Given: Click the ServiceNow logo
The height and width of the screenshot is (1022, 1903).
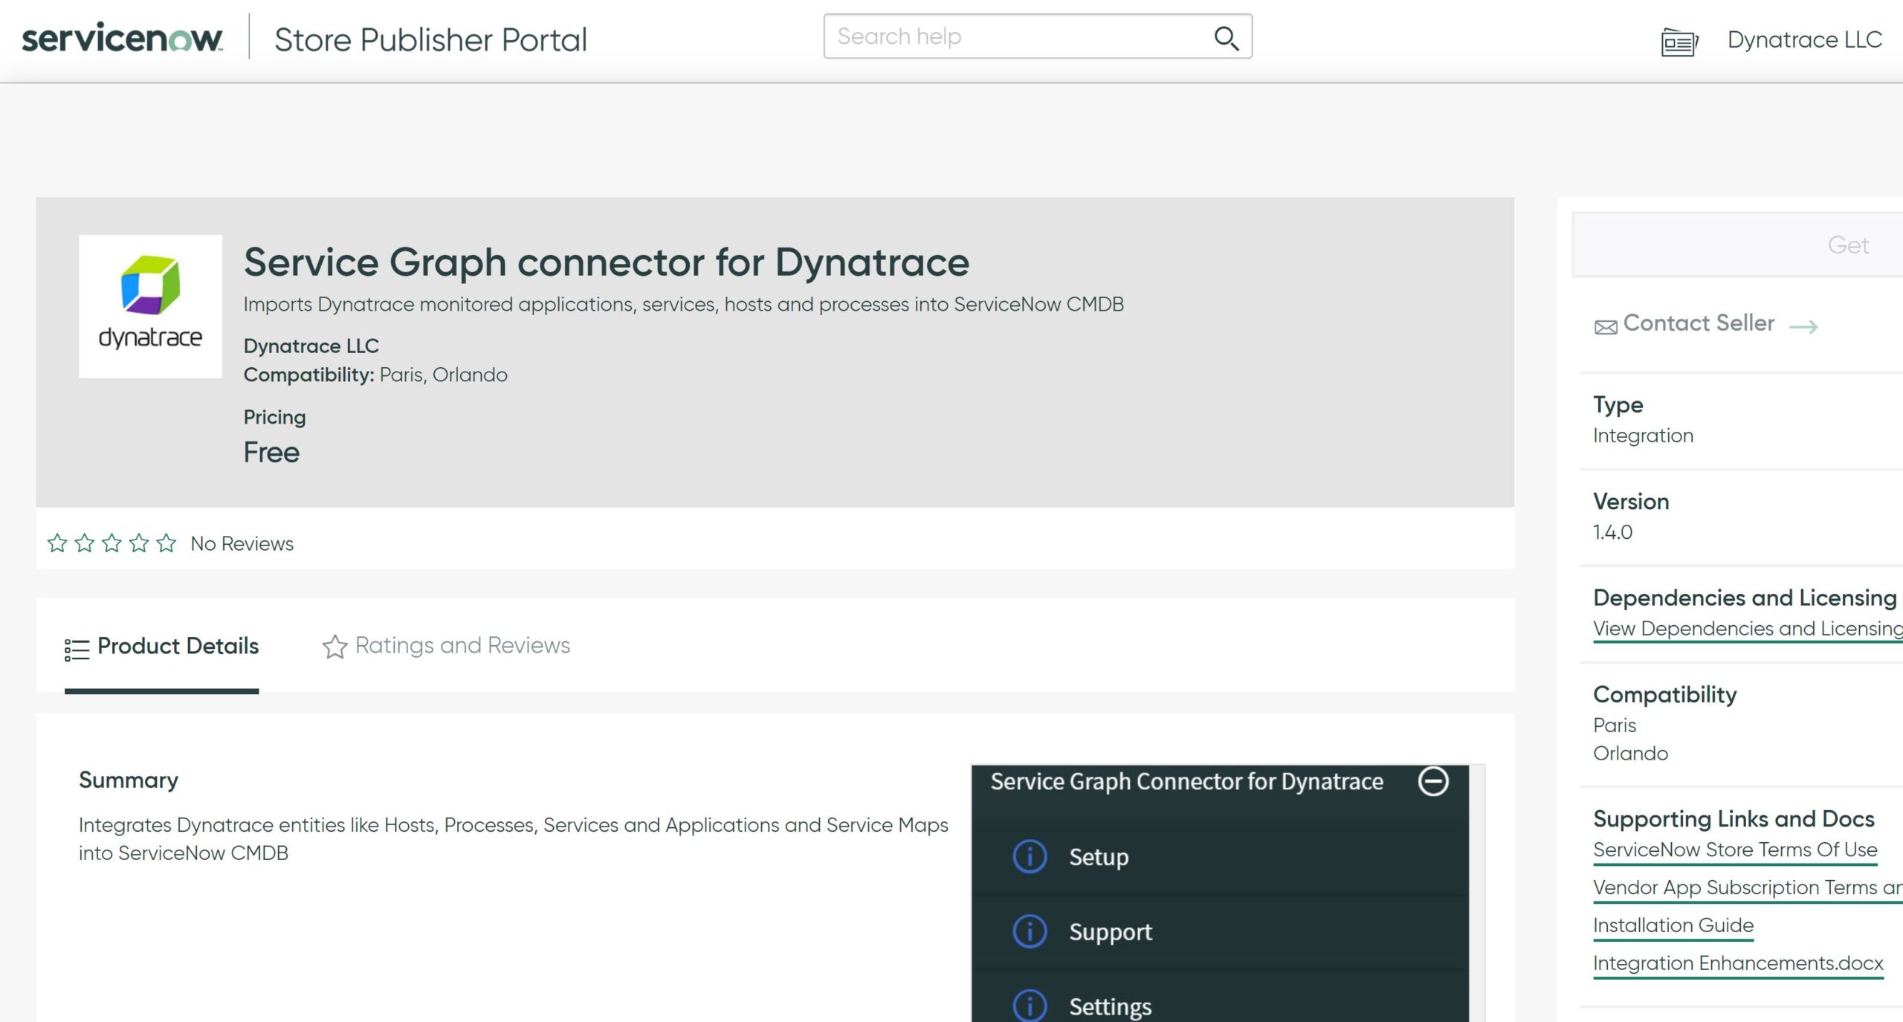Looking at the screenshot, I should (x=122, y=38).
